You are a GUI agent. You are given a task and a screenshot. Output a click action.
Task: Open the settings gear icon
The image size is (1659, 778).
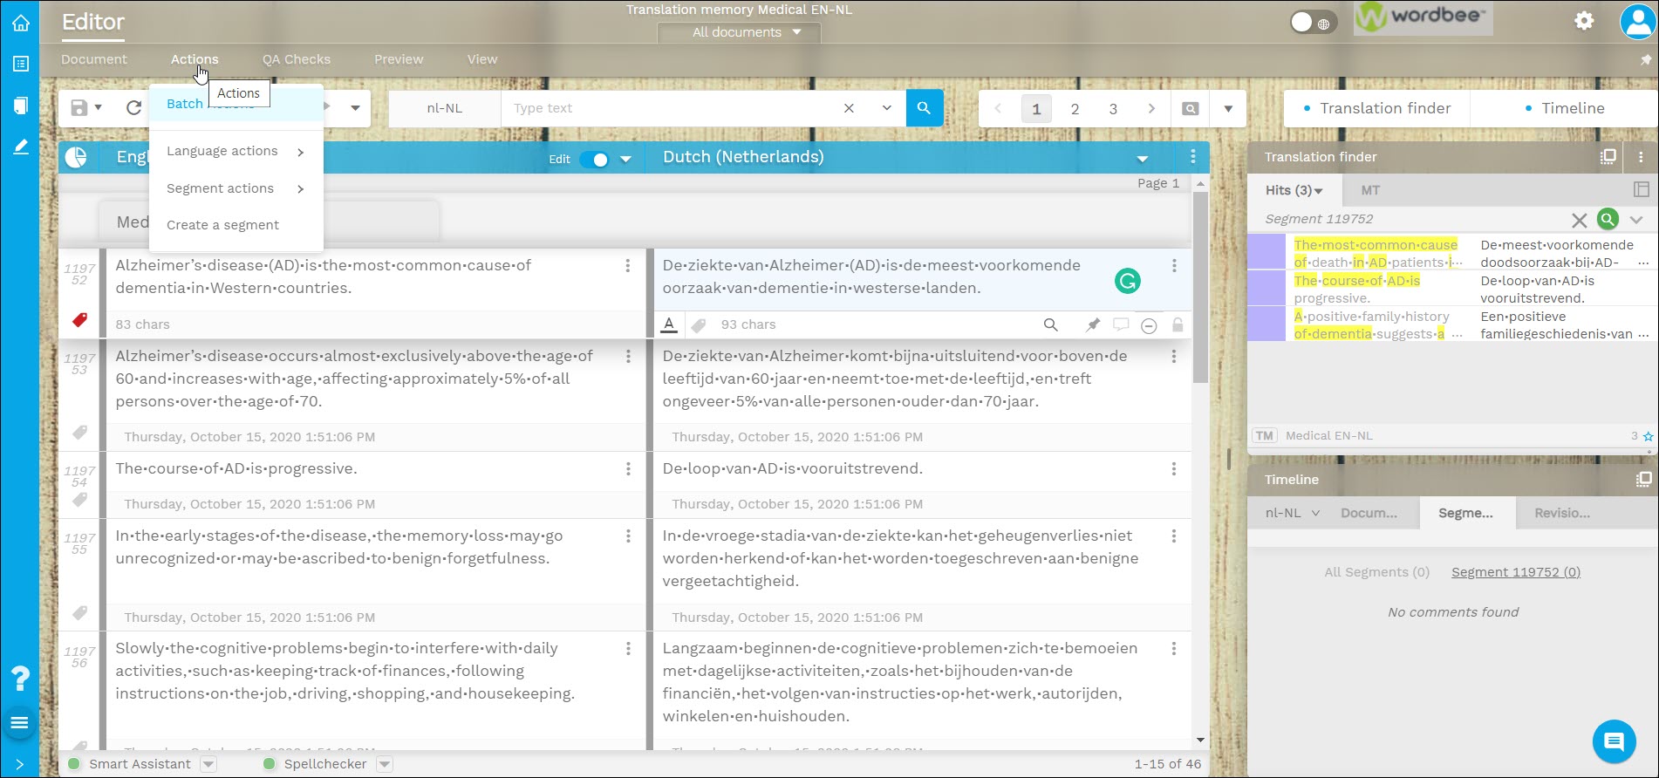pyautogui.click(x=1584, y=21)
